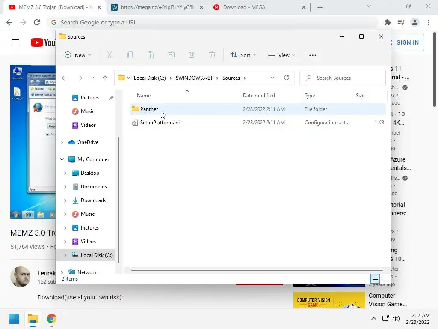Click the Share icon in Explorer toolbar
This screenshot has width=438, height=329.
tap(192, 55)
